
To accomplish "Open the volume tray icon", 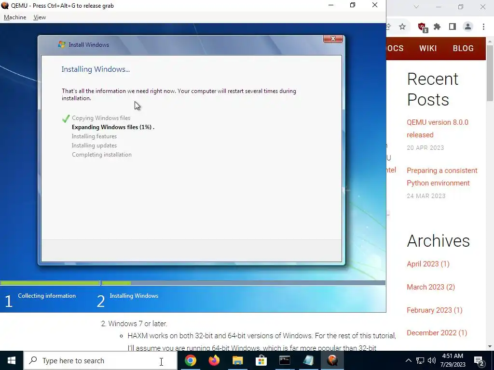I will point(432,360).
